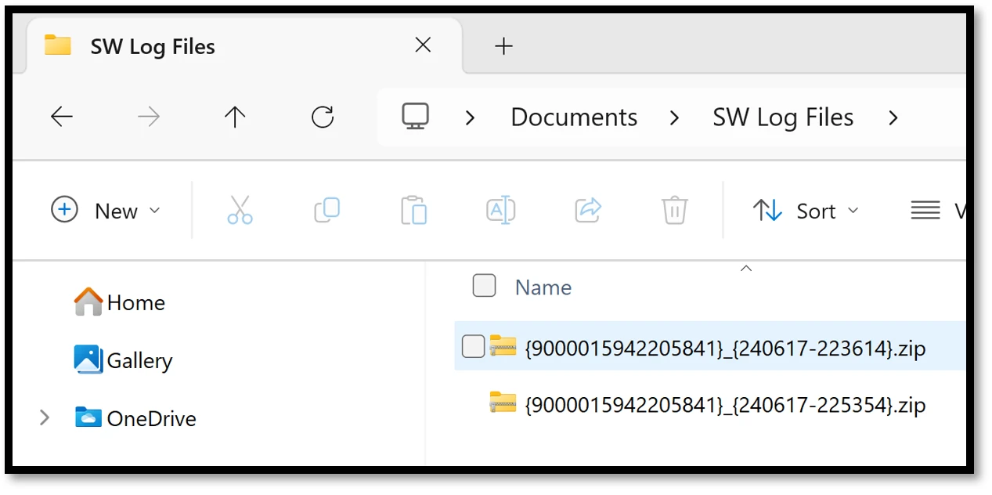Check the box for the 240617-223614 zip file
Viewport: 992px width, 495px height.
473,346
